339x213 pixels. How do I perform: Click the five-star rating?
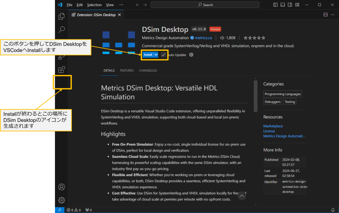click(255, 38)
